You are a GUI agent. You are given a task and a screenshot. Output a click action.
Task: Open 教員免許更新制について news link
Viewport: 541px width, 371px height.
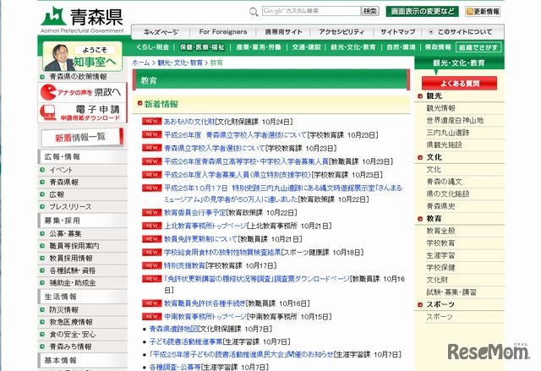click(x=200, y=239)
